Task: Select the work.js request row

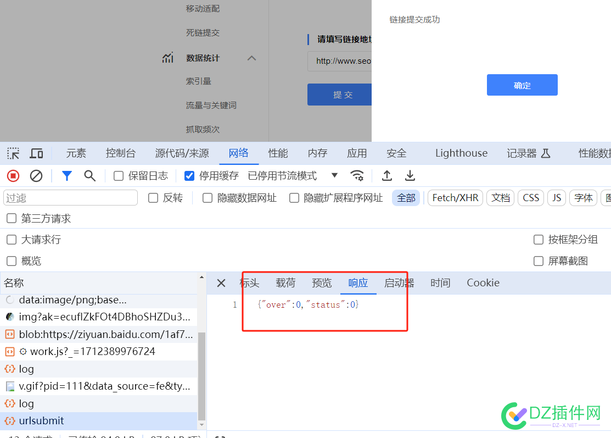Action: click(99, 351)
